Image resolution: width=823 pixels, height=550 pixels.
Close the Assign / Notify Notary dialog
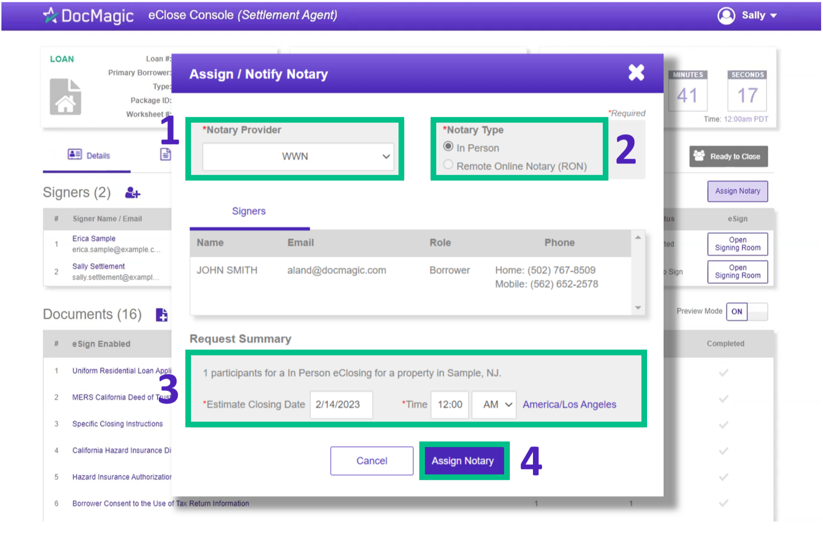click(x=636, y=73)
